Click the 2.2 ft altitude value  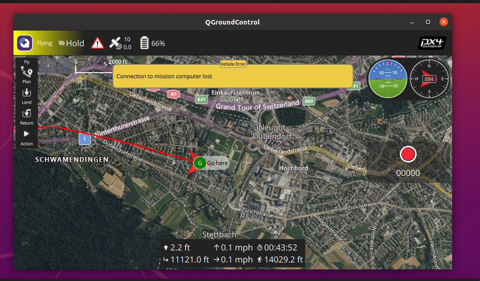pyautogui.click(x=180, y=247)
